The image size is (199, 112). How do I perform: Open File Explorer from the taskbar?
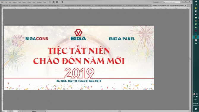196,18
